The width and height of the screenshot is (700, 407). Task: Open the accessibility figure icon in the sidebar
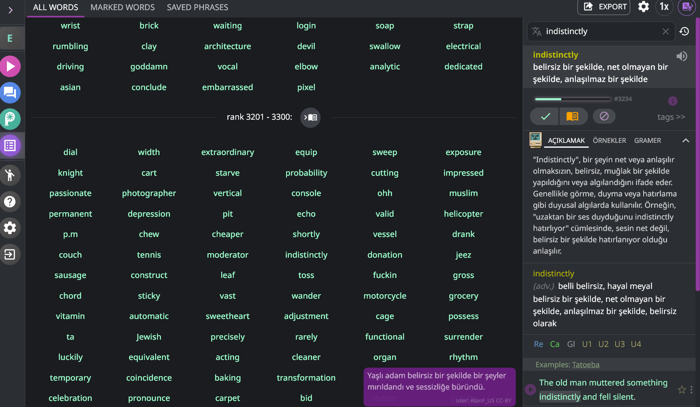pos(10,175)
